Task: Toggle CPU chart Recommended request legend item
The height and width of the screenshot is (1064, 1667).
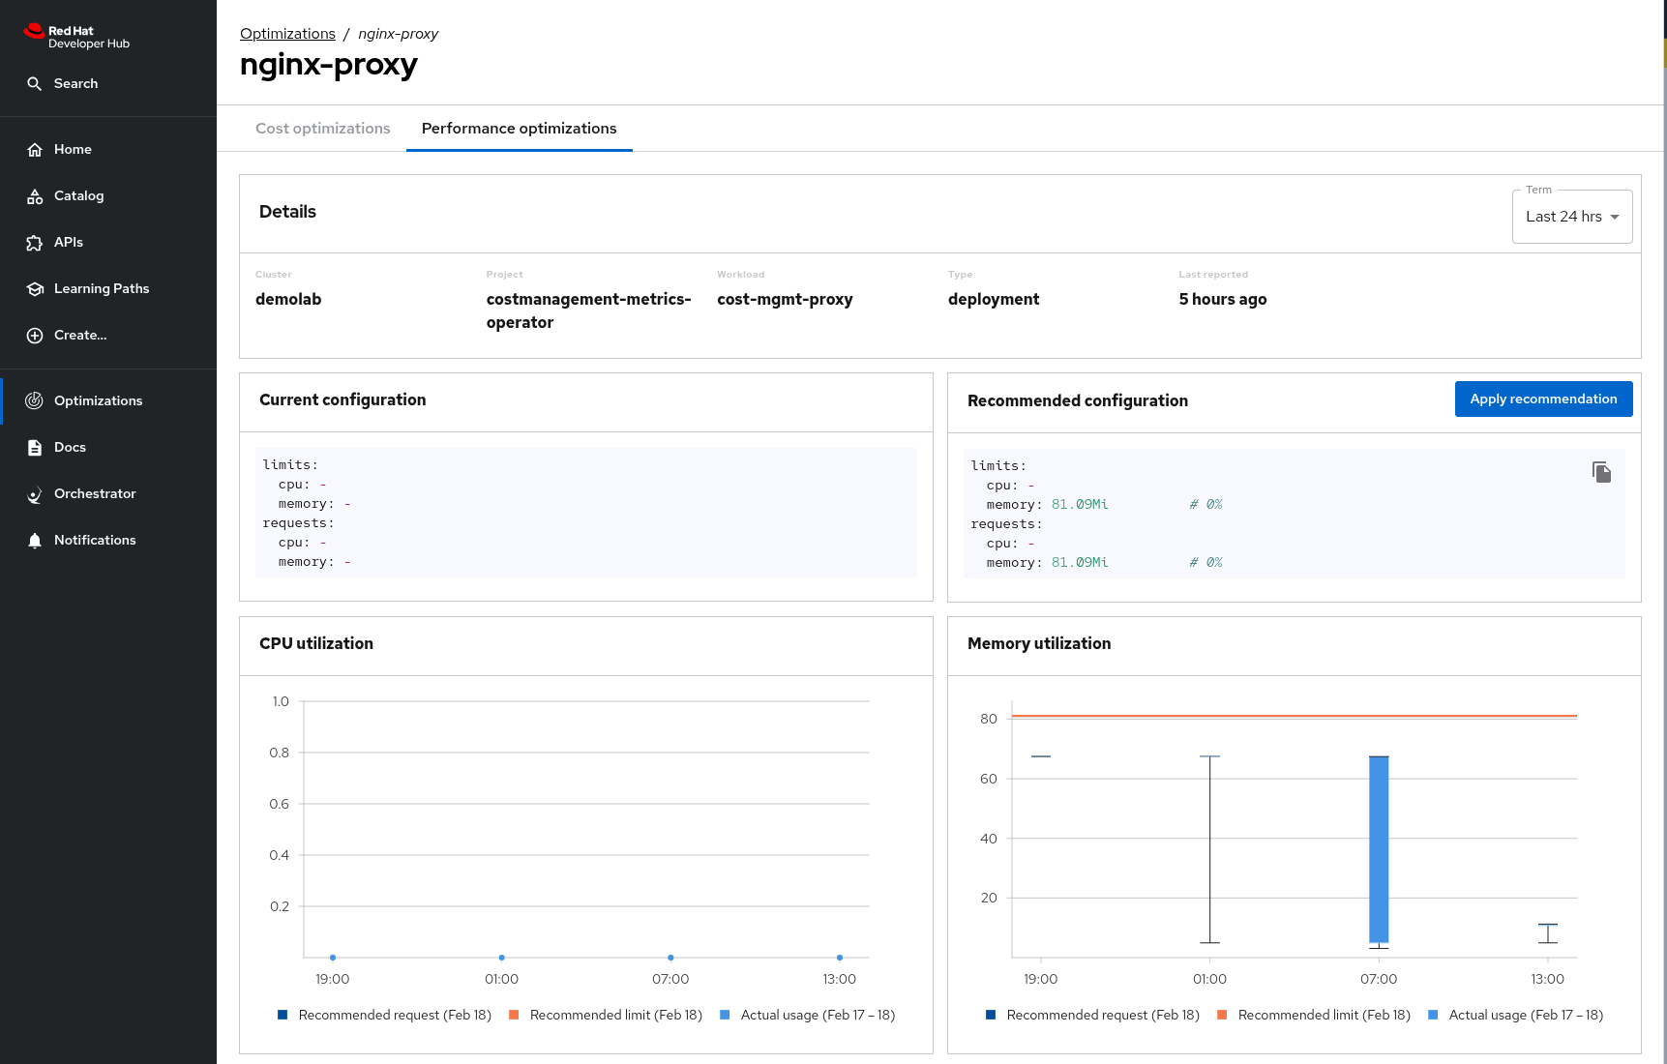Action: (384, 1015)
